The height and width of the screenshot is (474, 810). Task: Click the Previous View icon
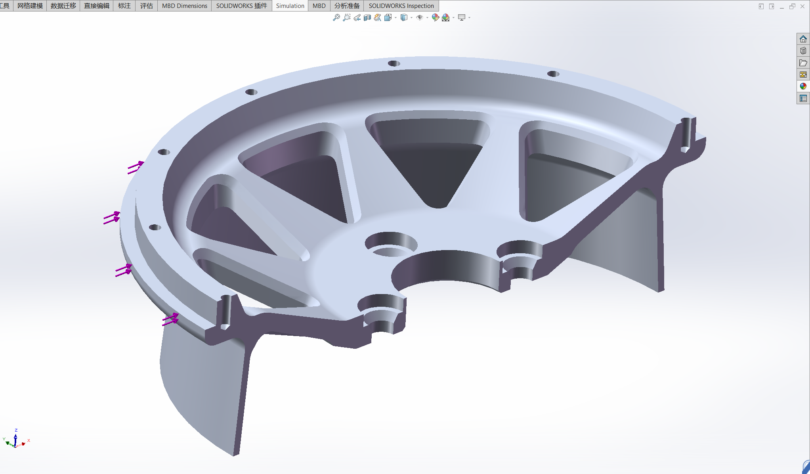coord(357,17)
